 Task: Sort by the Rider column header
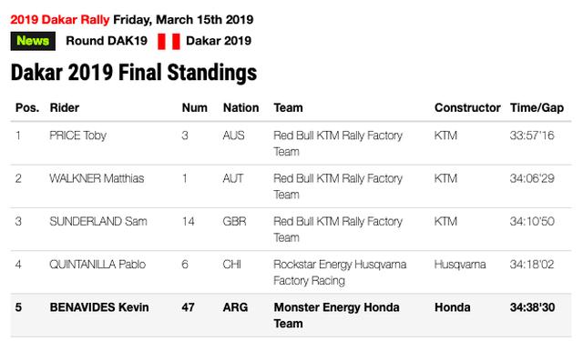pos(65,107)
